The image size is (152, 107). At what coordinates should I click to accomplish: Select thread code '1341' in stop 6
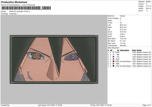point(134,64)
